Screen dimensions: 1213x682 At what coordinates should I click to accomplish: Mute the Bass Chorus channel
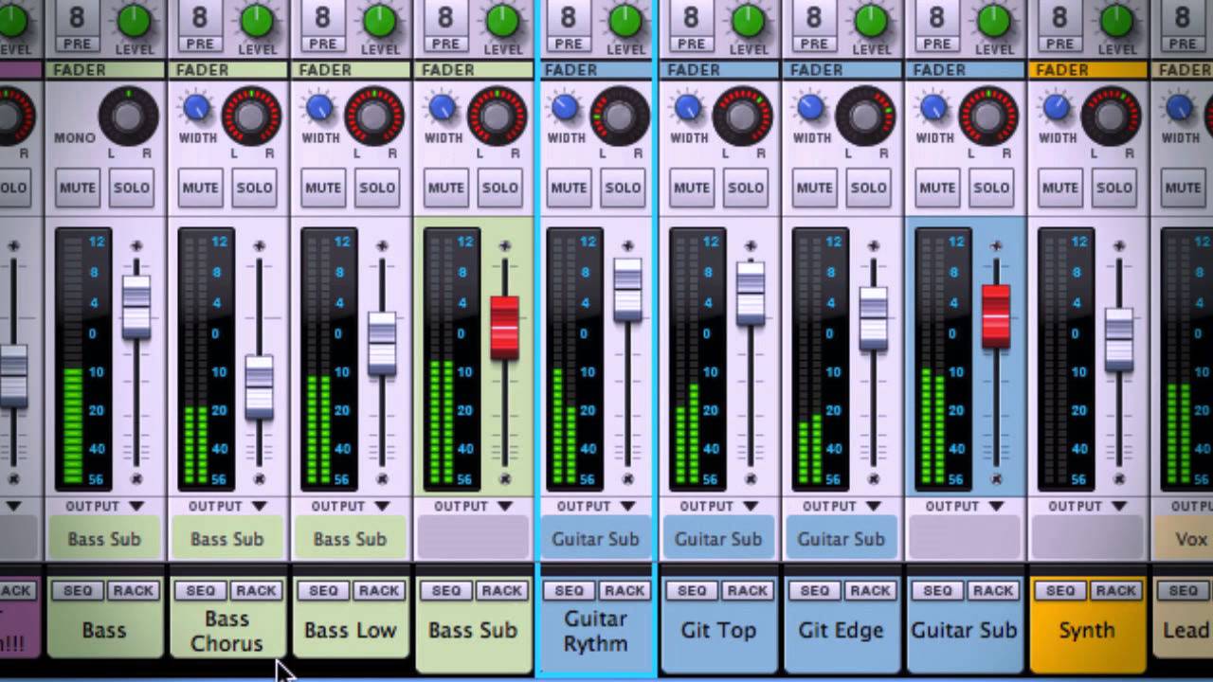[x=200, y=188]
